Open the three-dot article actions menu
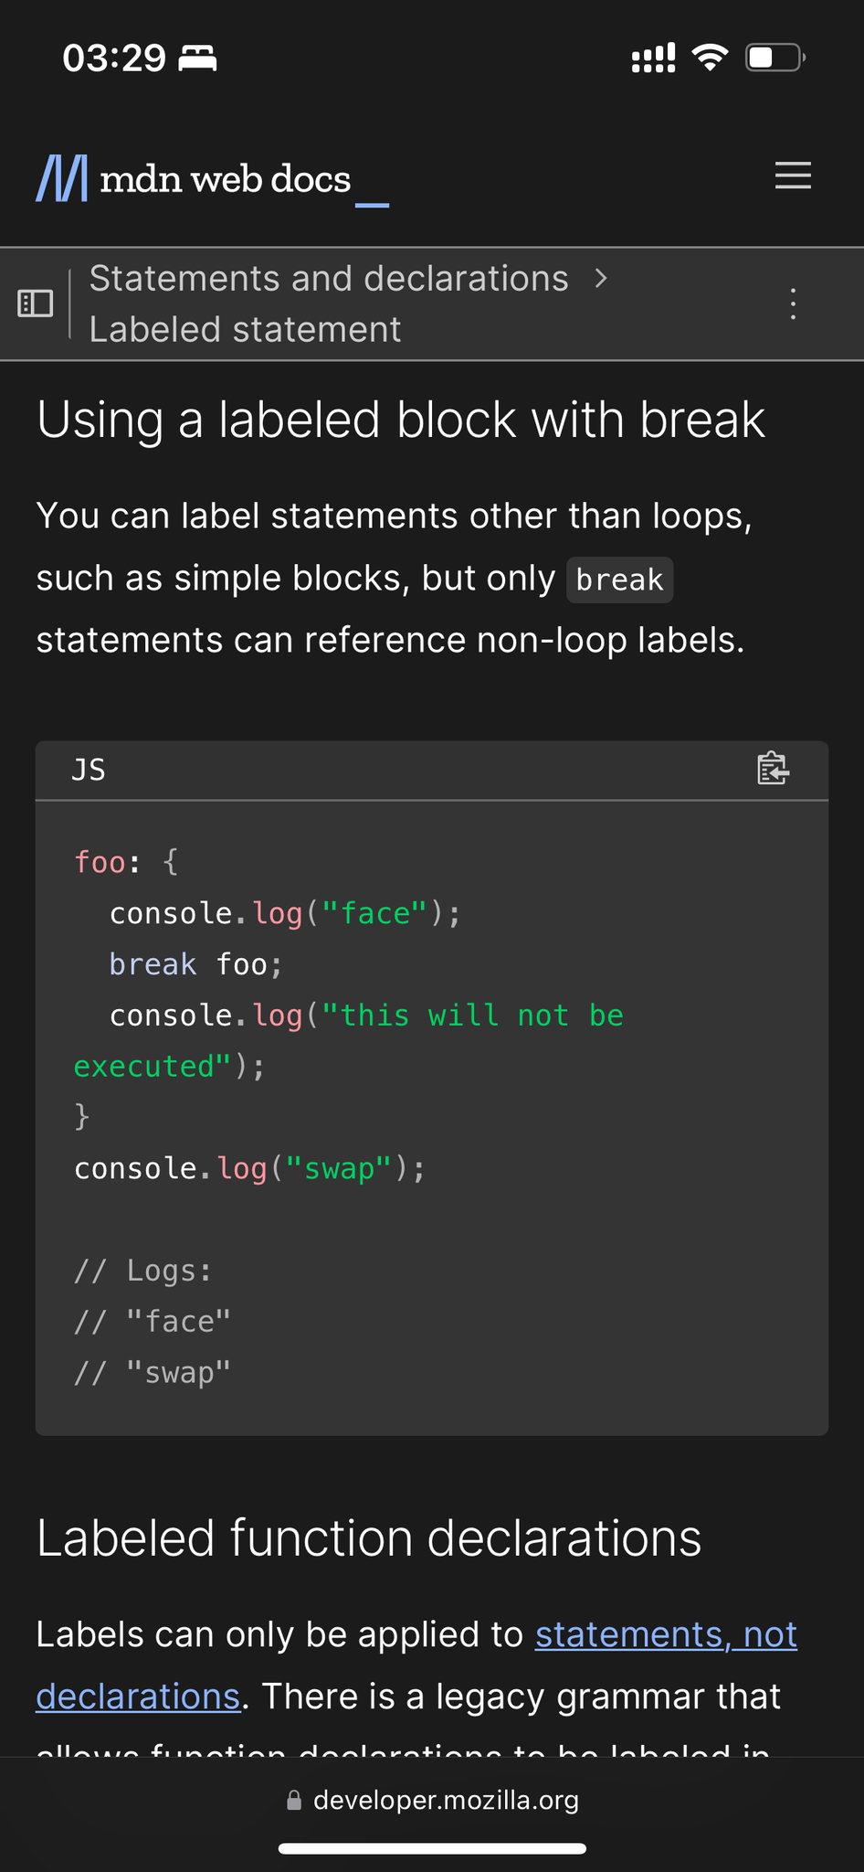 pyautogui.click(x=793, y=303)
